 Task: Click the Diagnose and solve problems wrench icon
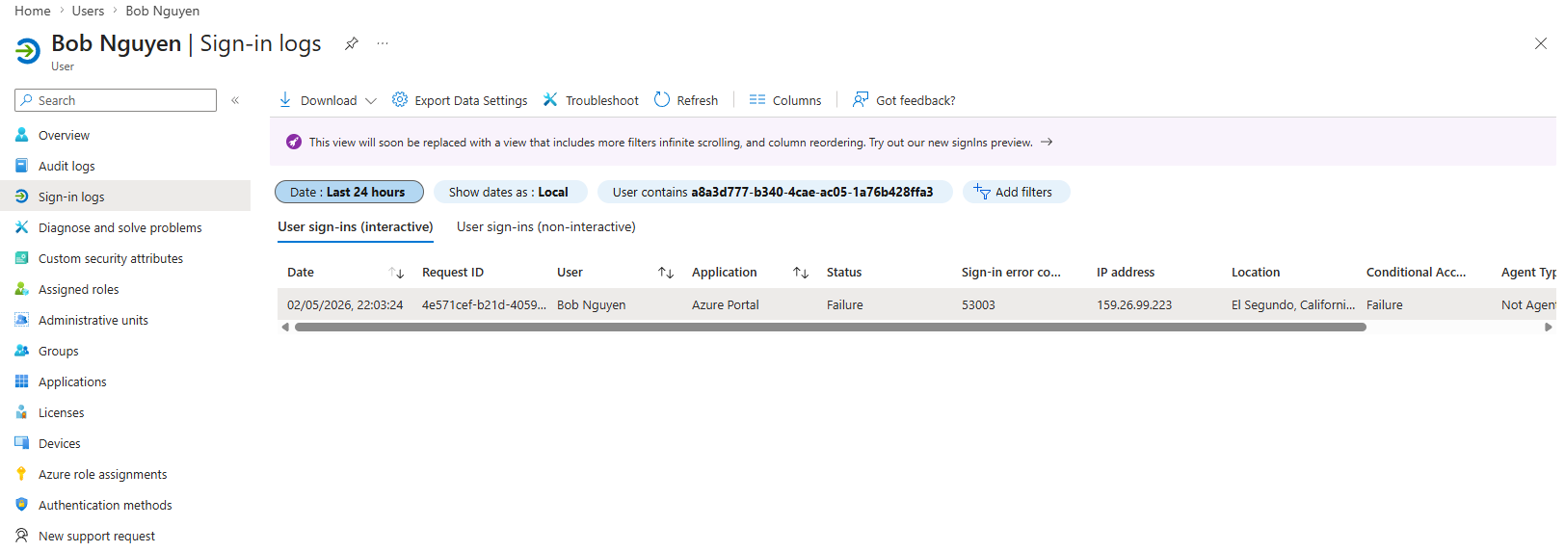[21, 227]
